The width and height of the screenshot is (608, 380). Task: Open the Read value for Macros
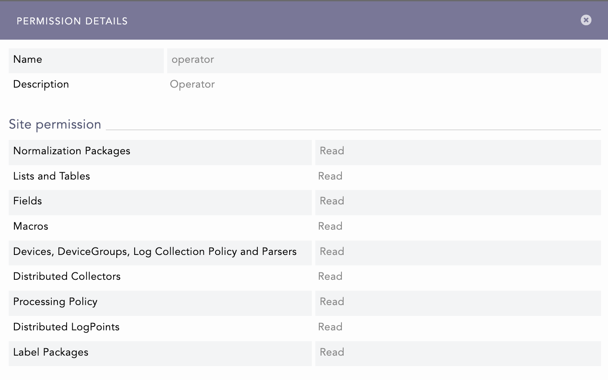pos(457,227)
